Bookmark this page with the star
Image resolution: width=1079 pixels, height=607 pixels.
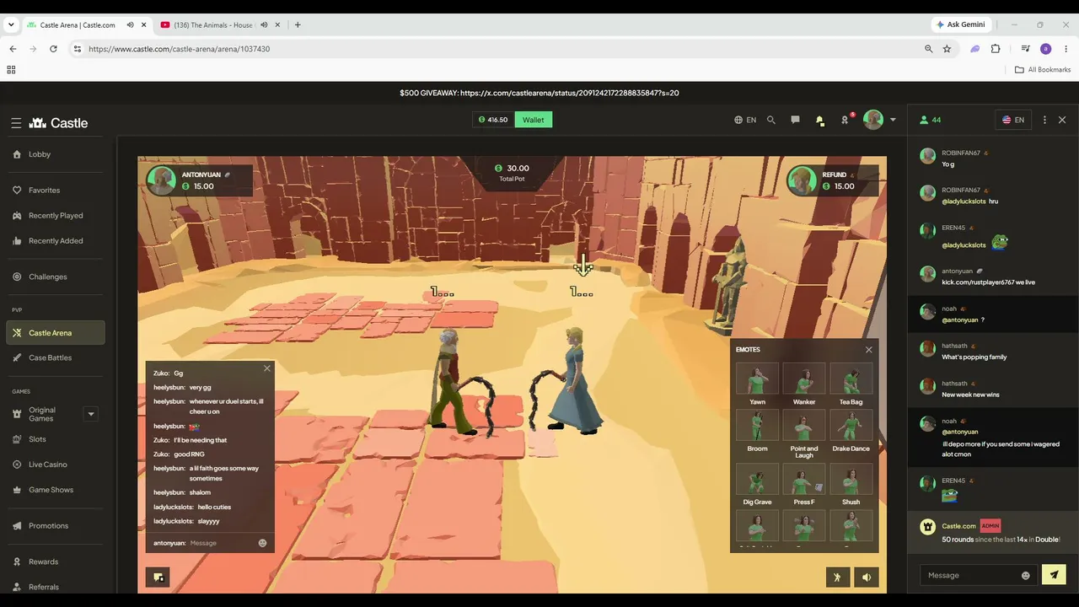pyautogui.click(x=947, y=49)
